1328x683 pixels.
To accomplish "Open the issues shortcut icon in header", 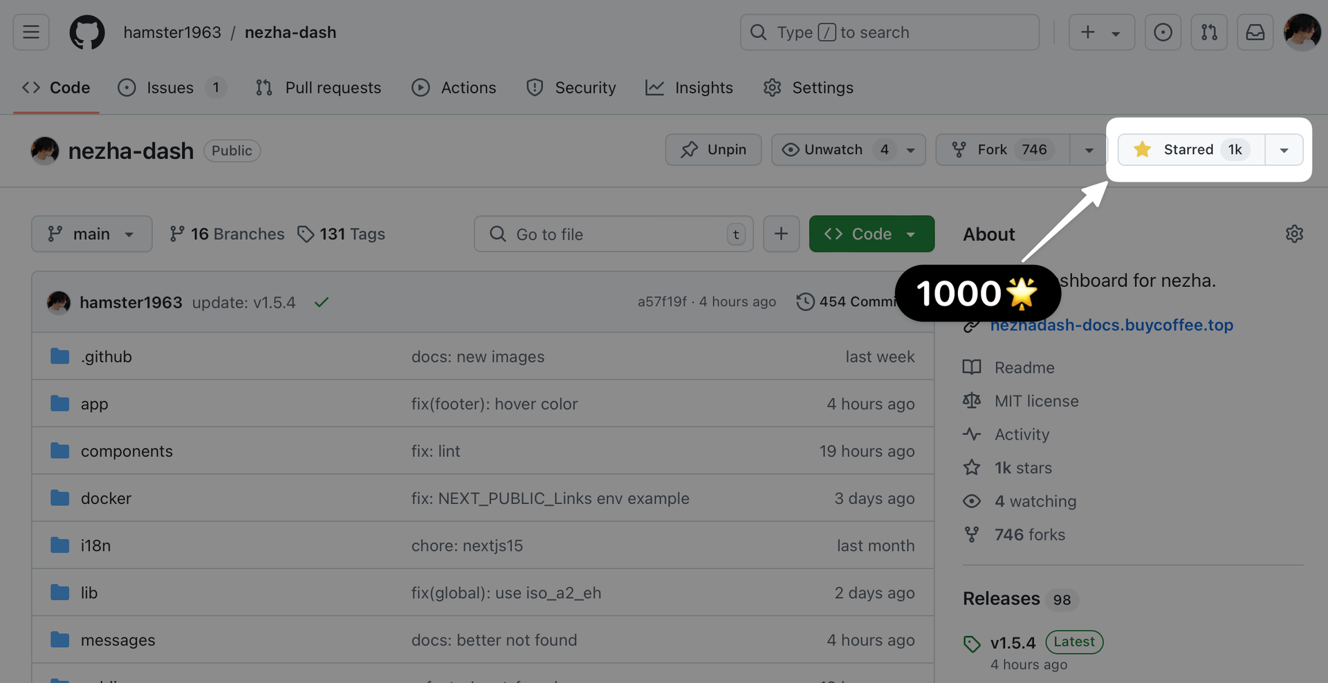I will (x=1163, y=32).
